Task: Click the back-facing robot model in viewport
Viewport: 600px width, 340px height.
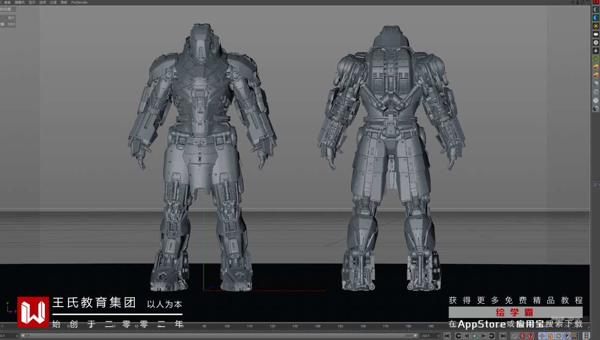Action: pyautogui.click(x=391, y=157)
